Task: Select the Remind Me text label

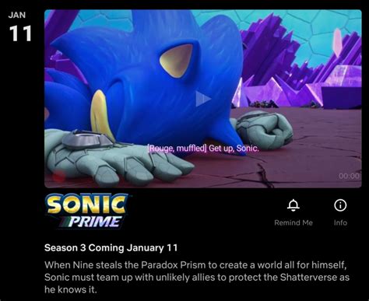Action: point(293,222)
